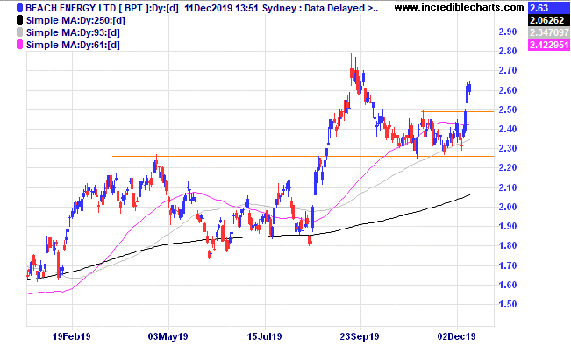Click the Simple MA:Dy:61:[d] legend label
The width and height of the screenshot is (571, 346).
pos(73,46)
